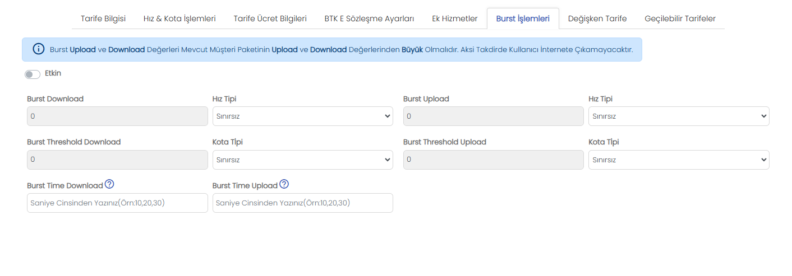The image size is (792, 276).
Task: Open the Hız & Kota İşlemleri tab
Action: click(x=179, y=18)
